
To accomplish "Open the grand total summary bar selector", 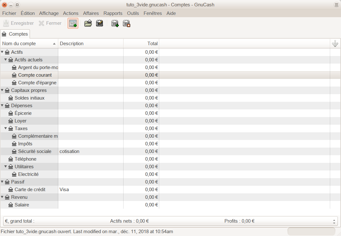I will pos(334,221).
